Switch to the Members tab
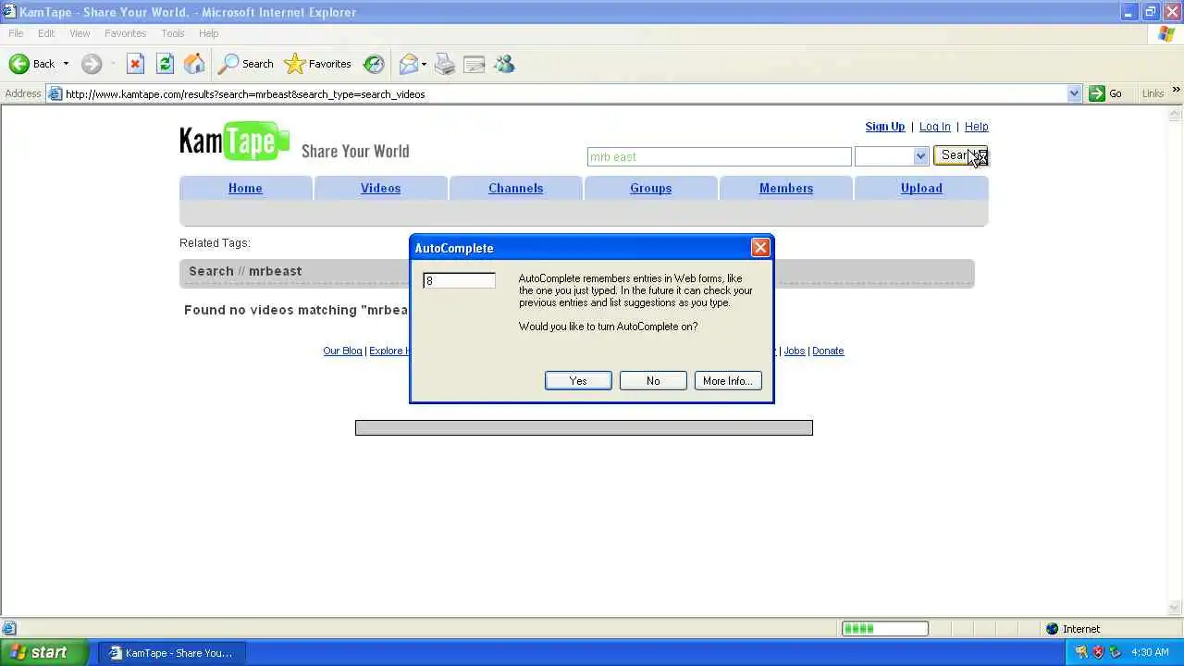 pyautogui.click(x=785, y=188)
